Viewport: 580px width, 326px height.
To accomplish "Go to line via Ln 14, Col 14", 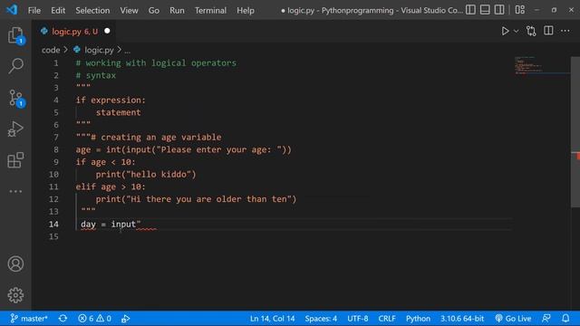I will [272, 318].
